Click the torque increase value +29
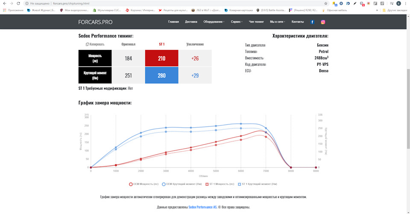The height and width of the screenshot is (214, 410). click(195, 75)
